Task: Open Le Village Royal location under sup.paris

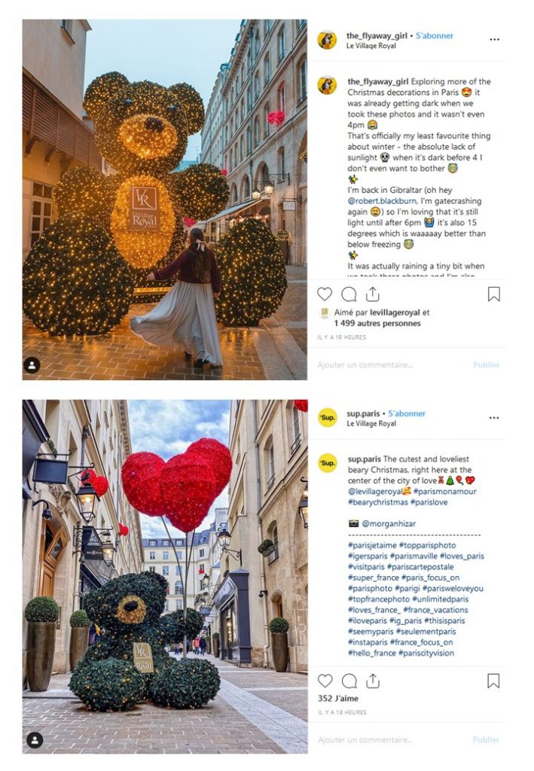Action: point(371,423)
